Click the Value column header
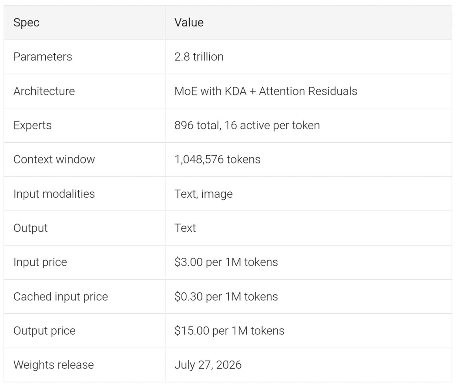 pyautogui.click(x=189, y=22)
